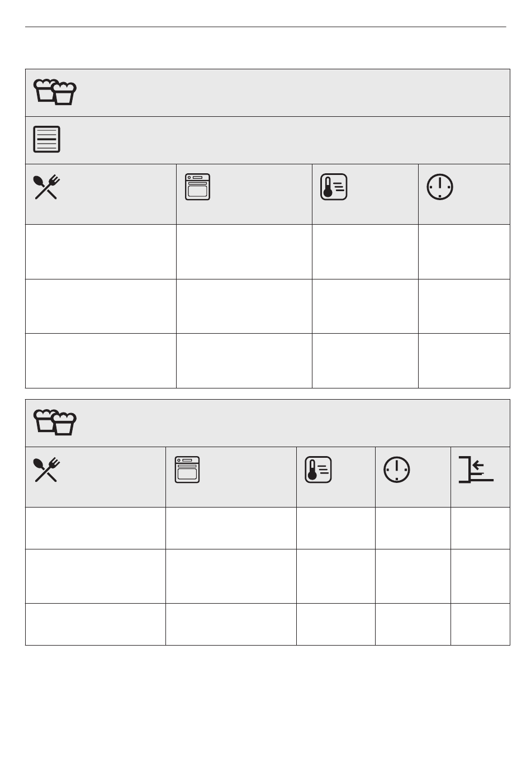Select the thermometer icon in the lower table
The image size is (531, 768).
tap(318, 470)
